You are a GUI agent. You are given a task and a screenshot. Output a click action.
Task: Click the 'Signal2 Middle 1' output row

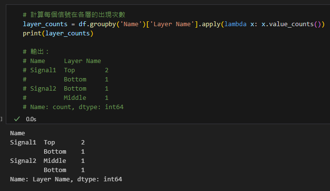click(x=47, y=161)
